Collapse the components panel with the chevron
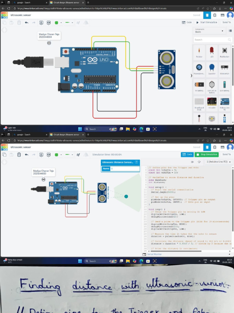Viewport: 234px width, 313px height. tap(191, 76)
